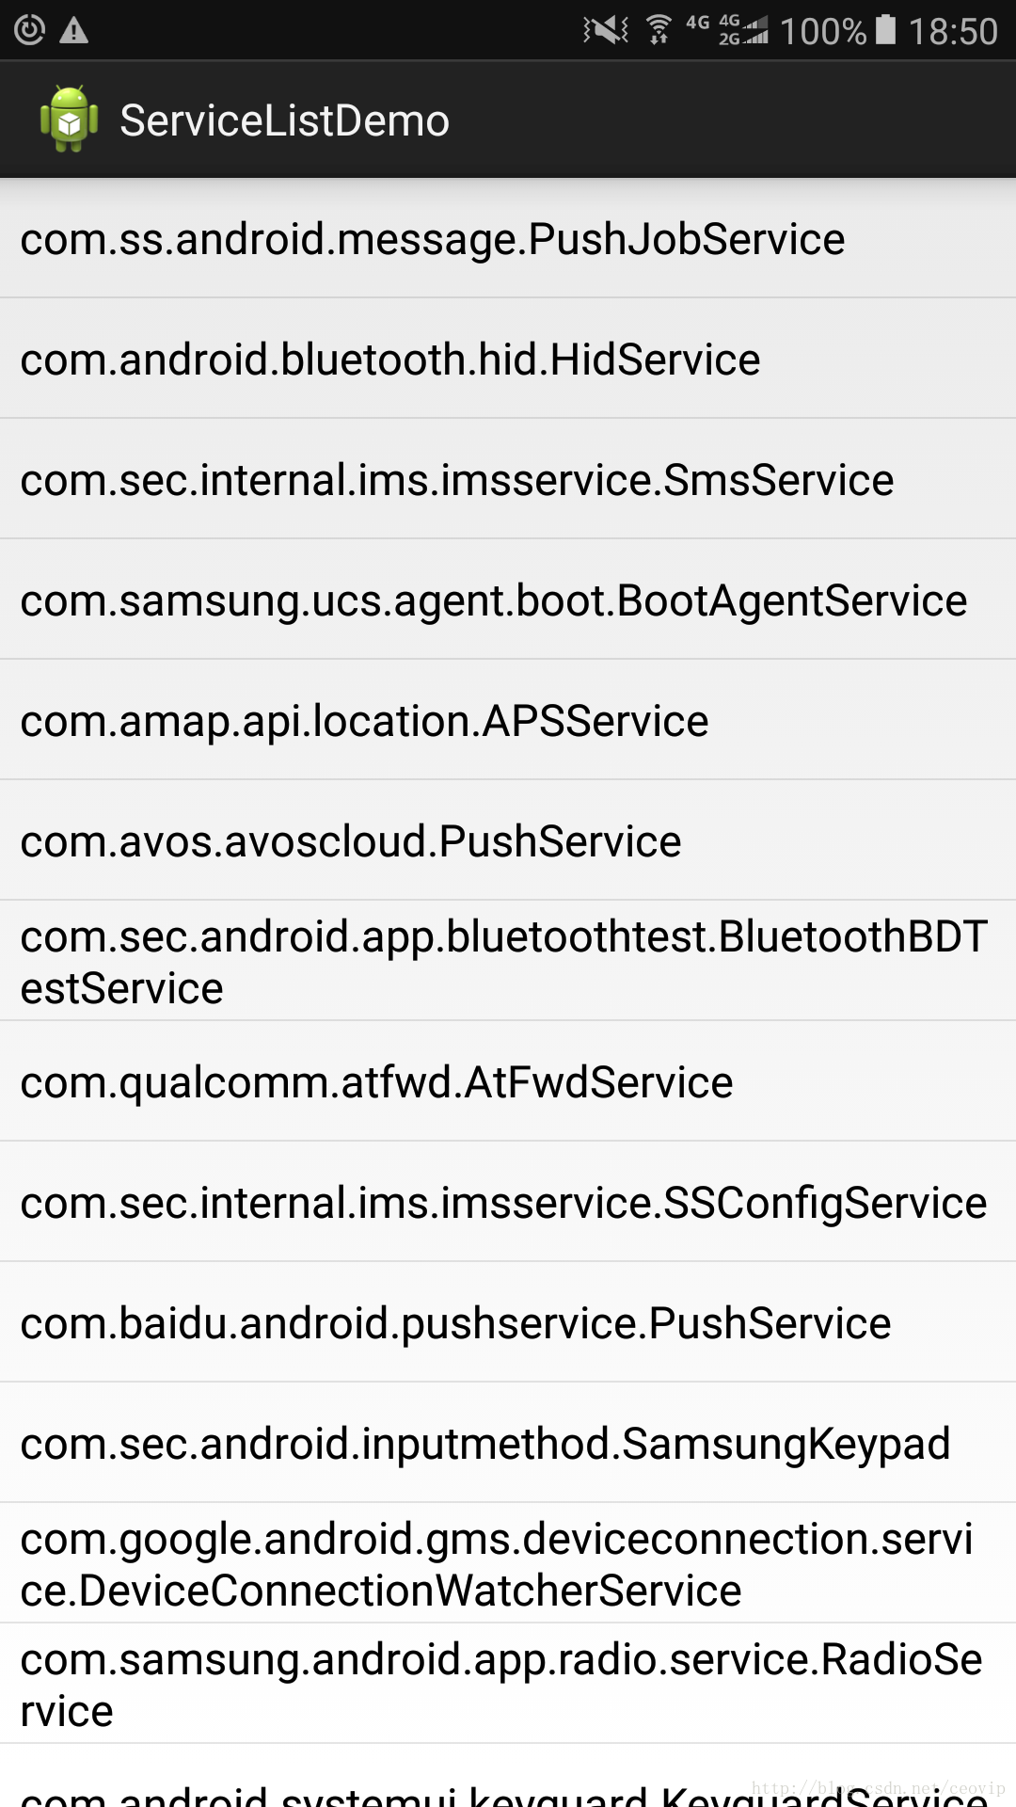Screen dimensions: 1016x1807
Task: Tap the vibrate mute status icon
Action: pyautogui.click(x=606, y=31)
